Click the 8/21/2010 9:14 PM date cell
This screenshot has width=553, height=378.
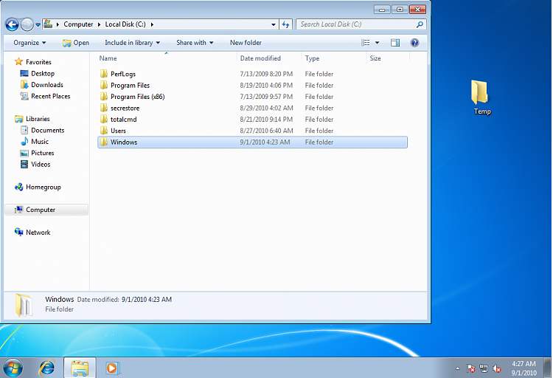point(266,120)
